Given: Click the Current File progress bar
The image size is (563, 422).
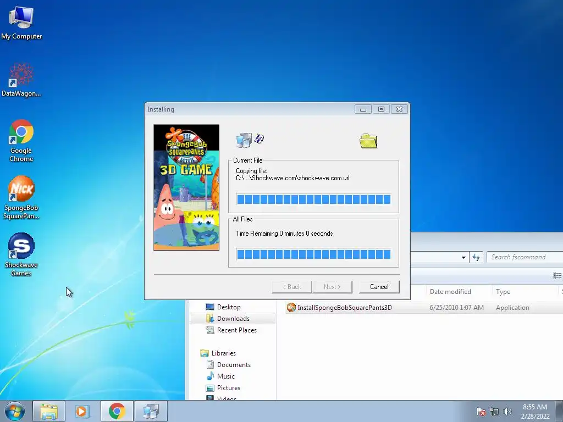Looking at the screenshot, I should [314, 199].
